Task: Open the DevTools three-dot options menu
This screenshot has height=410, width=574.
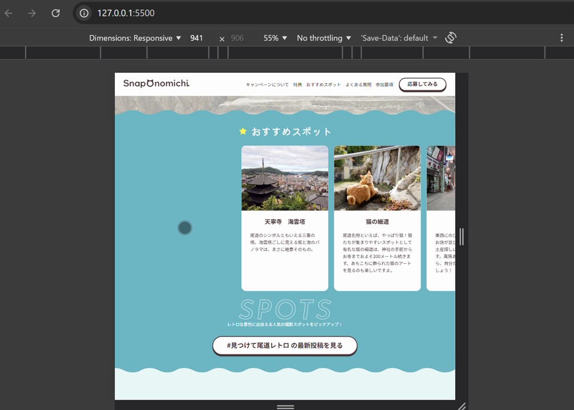Action: pyautogui.click(x=562, y=38)
